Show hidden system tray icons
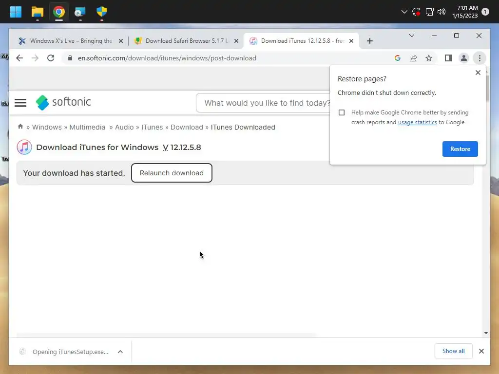499x374 pixels. pos(404,12)
